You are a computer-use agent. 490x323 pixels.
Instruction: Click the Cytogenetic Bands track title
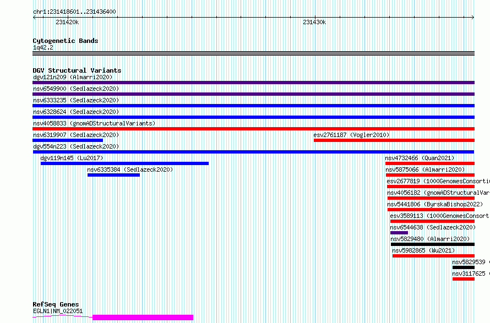pyautogui.click(x=66, y=41)
